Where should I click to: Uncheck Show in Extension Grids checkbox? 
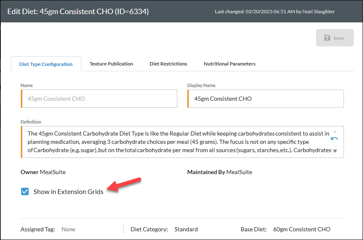[25, 192]
